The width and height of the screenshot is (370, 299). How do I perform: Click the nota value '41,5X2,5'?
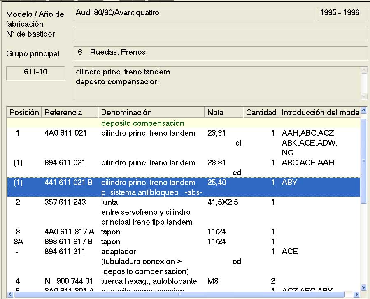pyautogui.click(x=223, y=202)
